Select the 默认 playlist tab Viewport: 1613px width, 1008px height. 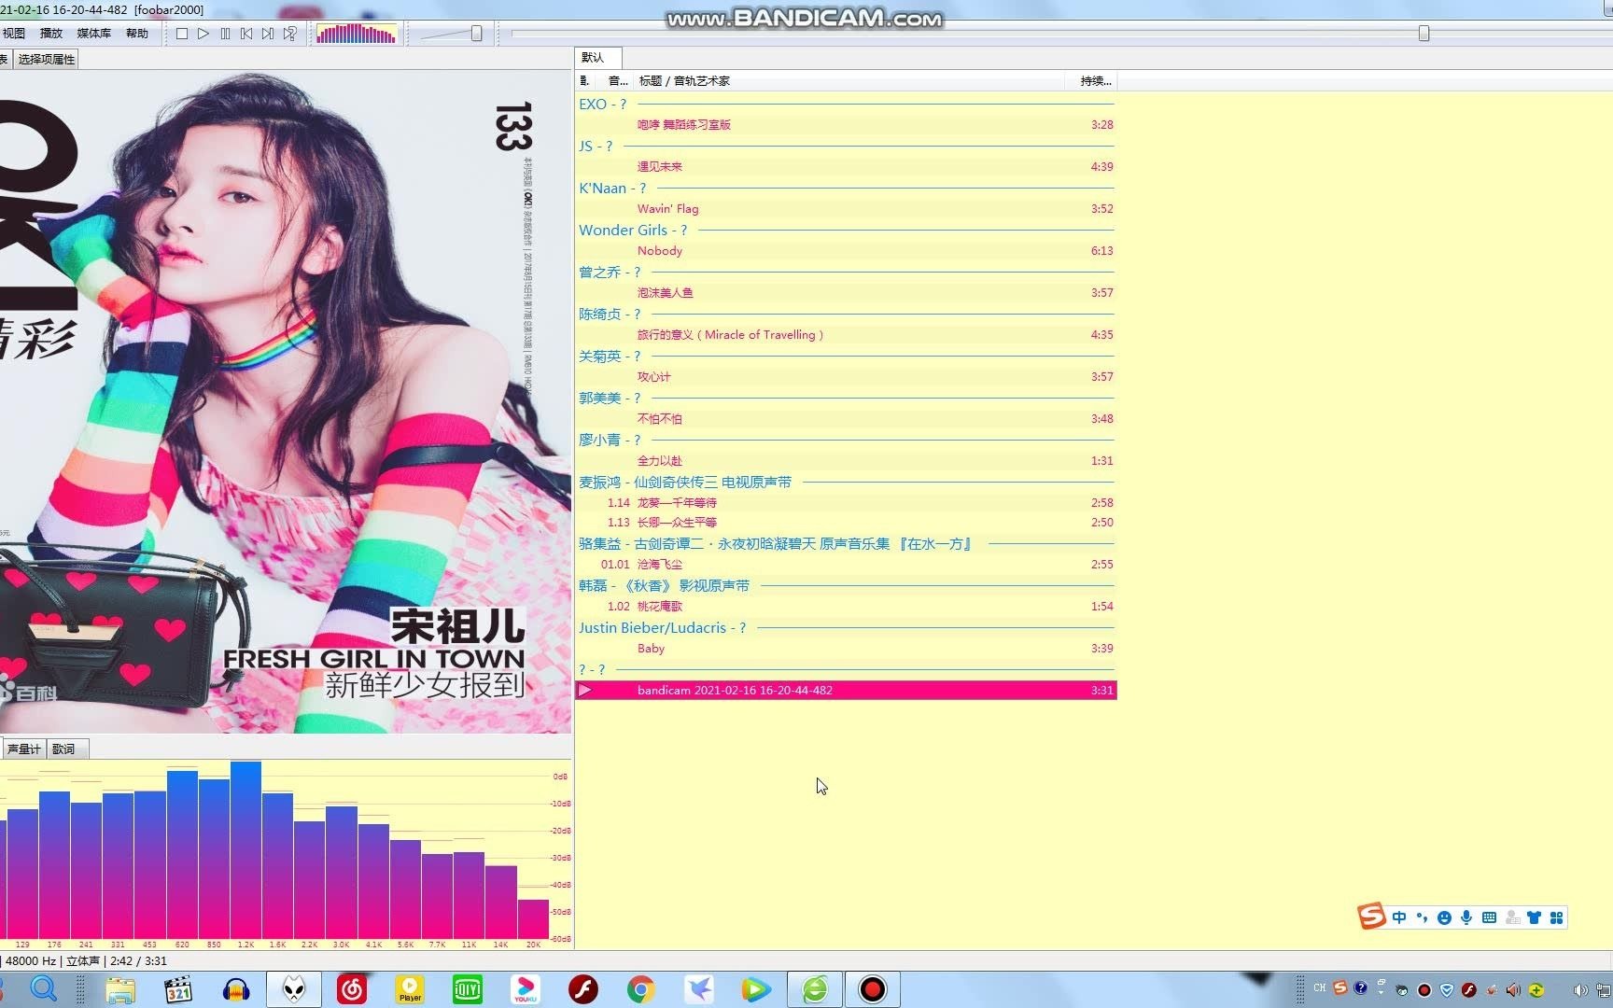coord(598,58)
